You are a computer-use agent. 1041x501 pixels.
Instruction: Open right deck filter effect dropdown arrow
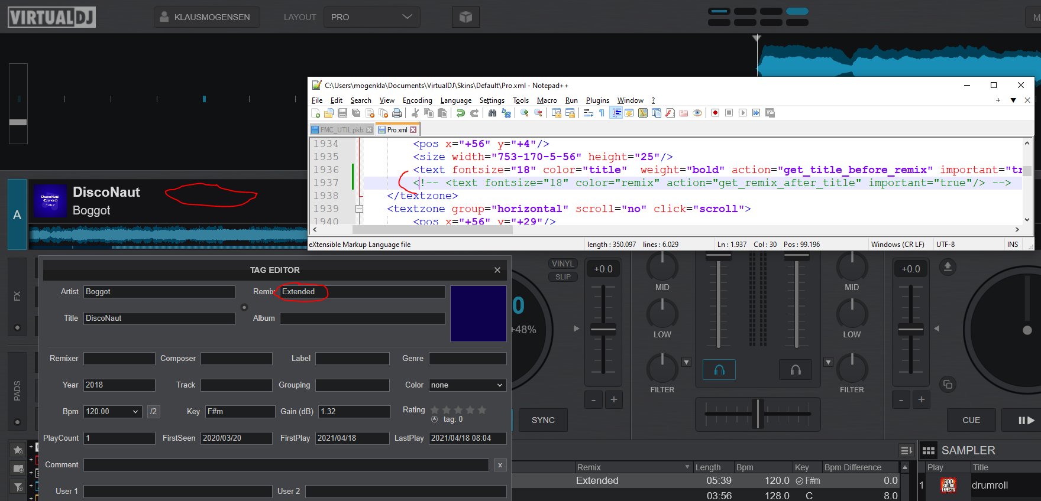828,362
